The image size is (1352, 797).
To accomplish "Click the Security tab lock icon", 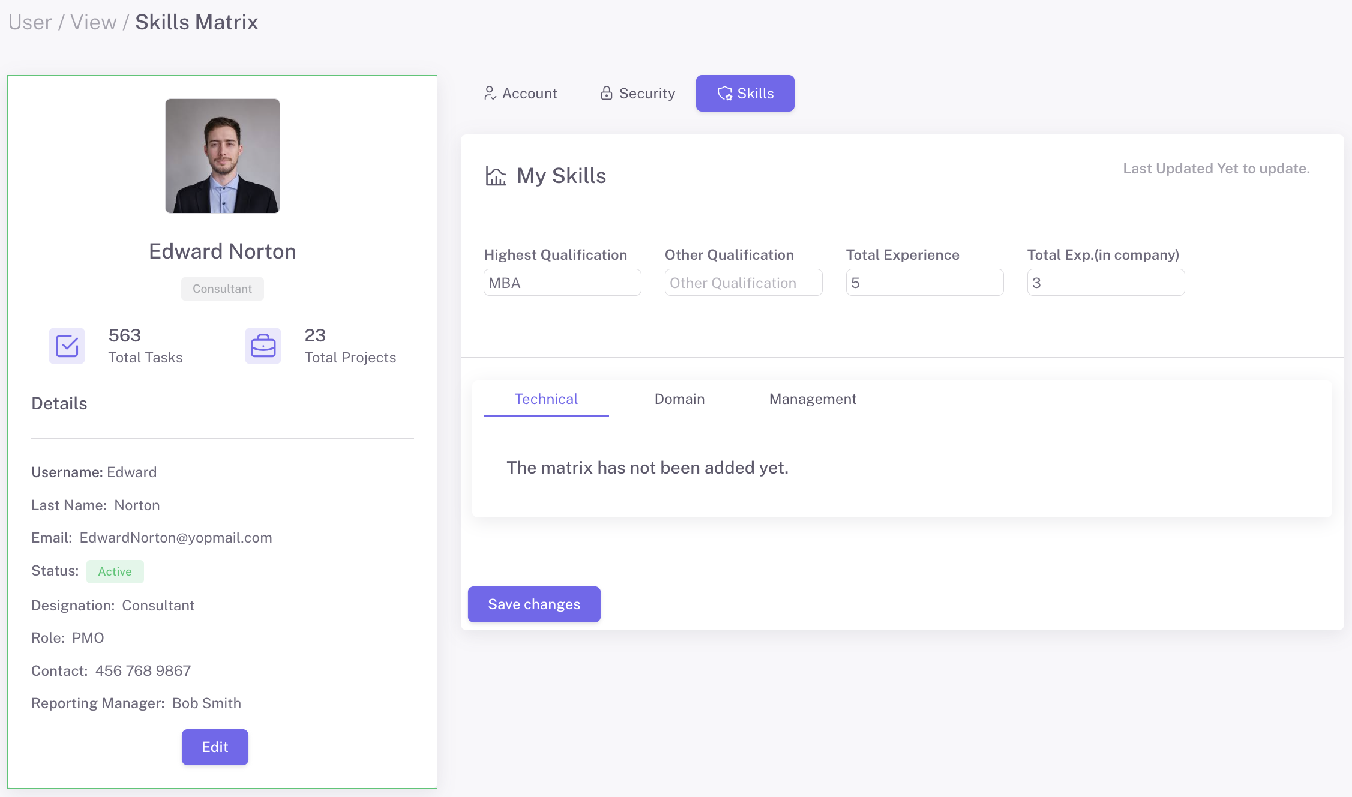I will pos(606,93).
